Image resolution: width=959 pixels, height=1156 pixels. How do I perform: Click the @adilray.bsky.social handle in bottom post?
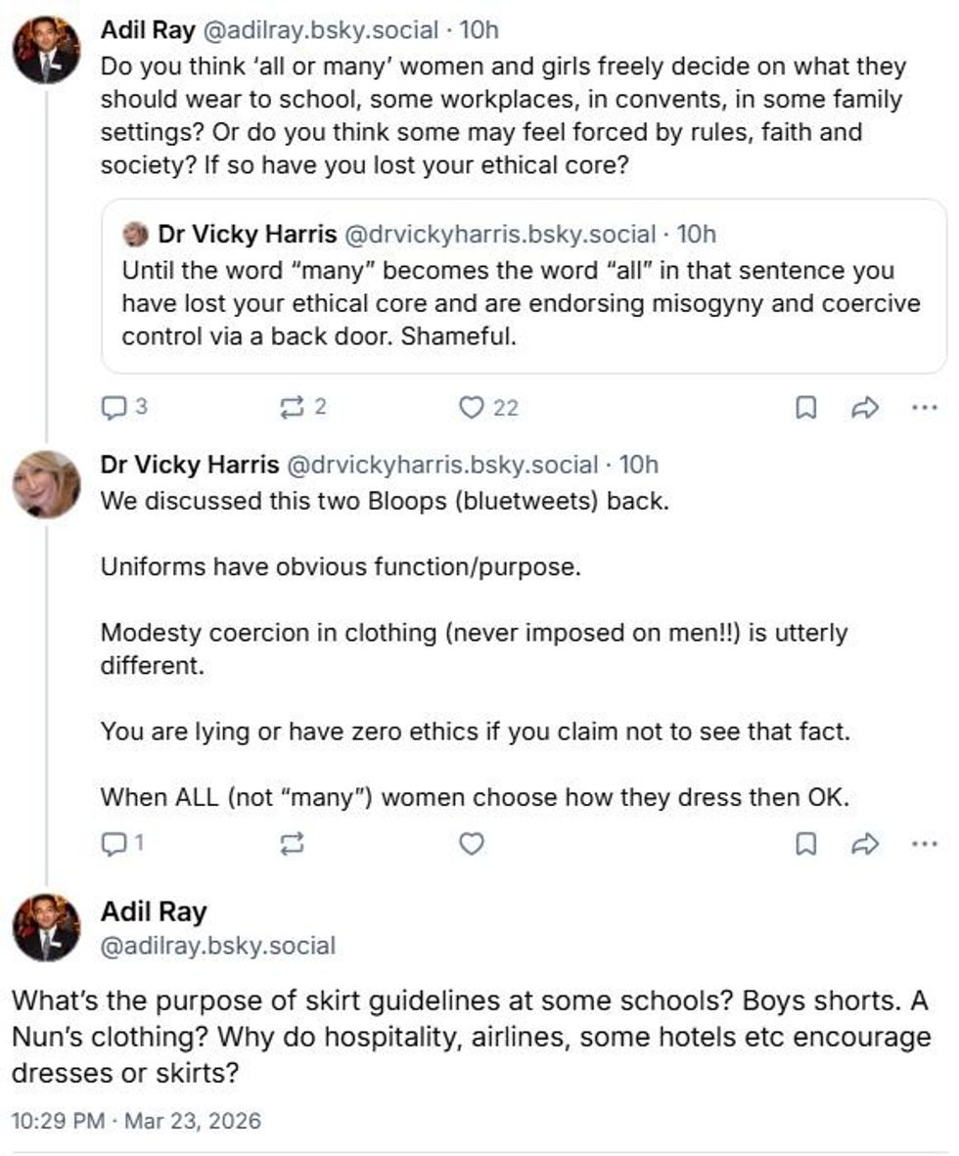pos(218,946)
